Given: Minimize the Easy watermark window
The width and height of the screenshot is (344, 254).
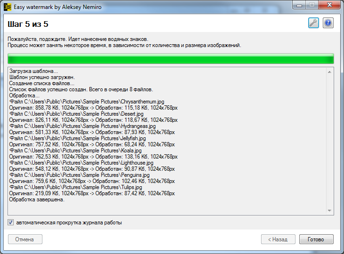Looking at the screenshot, I should pyautogui.click(x=299, y=5).
